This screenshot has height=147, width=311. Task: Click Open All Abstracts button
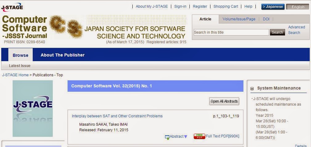tap(224, 101)
